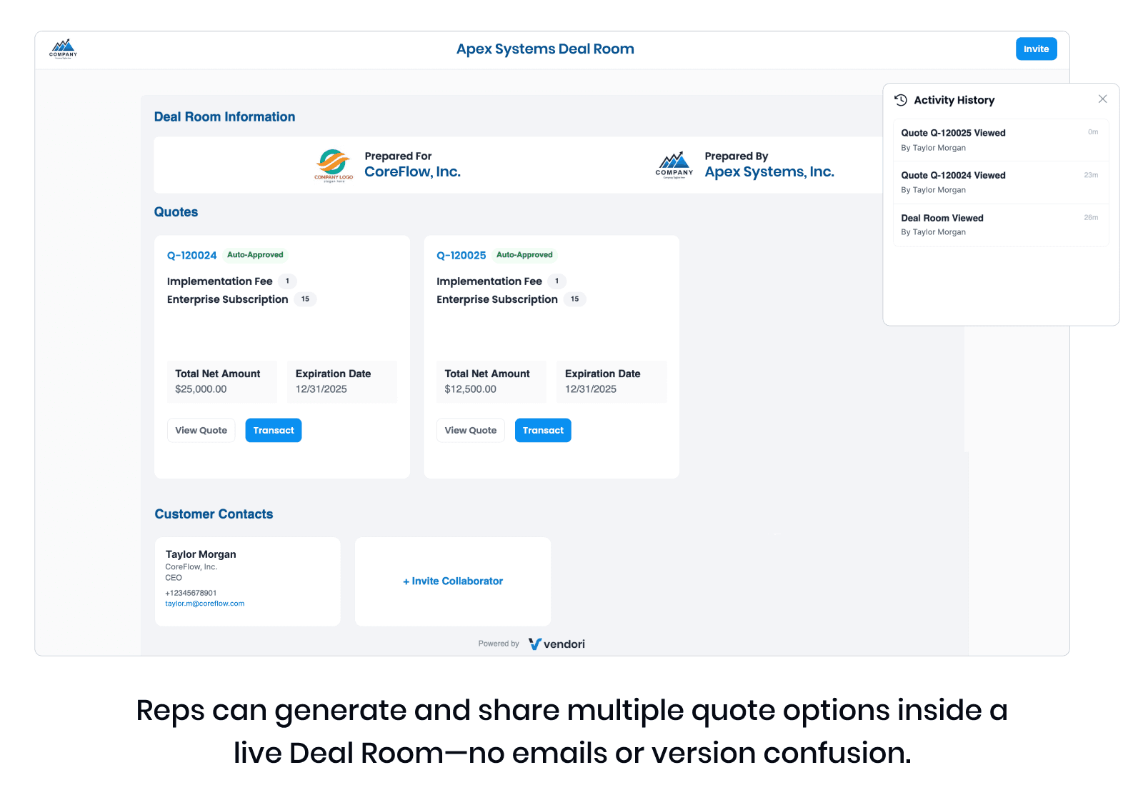Open the Quote Q-120025 Viewed activity entry
This screenshot has height=800, width=1143.
coord(1000,140)
